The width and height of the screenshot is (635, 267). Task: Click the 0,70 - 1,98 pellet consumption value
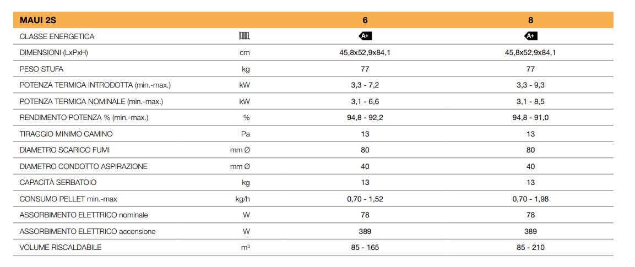click(x=530, y=199)
